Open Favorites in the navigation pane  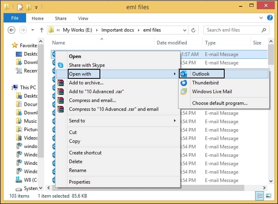click(x=24, y=46)
